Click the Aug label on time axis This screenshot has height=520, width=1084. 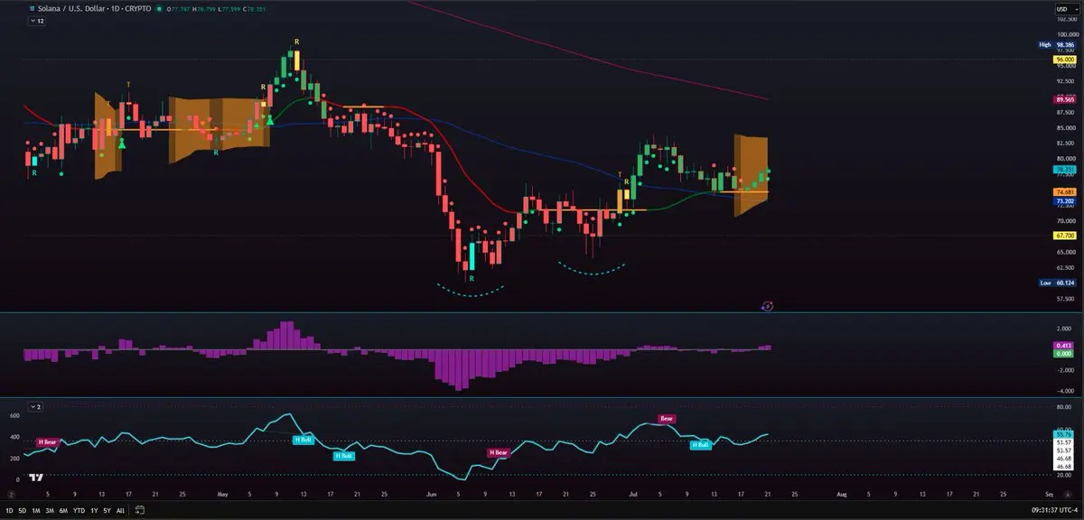coord(842,495)
